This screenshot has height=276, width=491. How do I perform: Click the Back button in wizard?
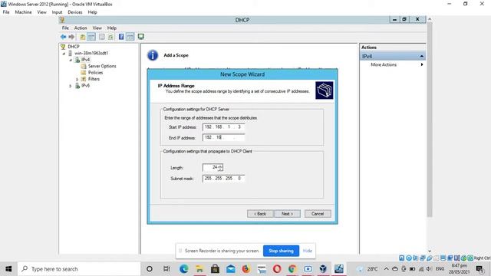(260, 214)
